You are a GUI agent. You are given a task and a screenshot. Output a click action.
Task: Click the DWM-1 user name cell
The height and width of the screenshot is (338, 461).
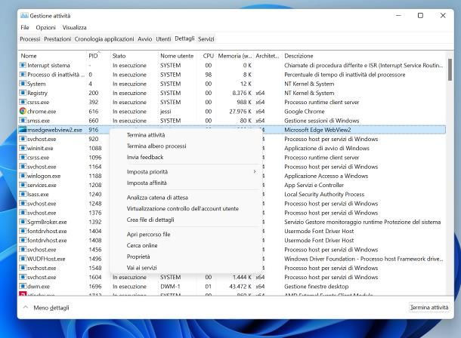click(x=170, y=287)
